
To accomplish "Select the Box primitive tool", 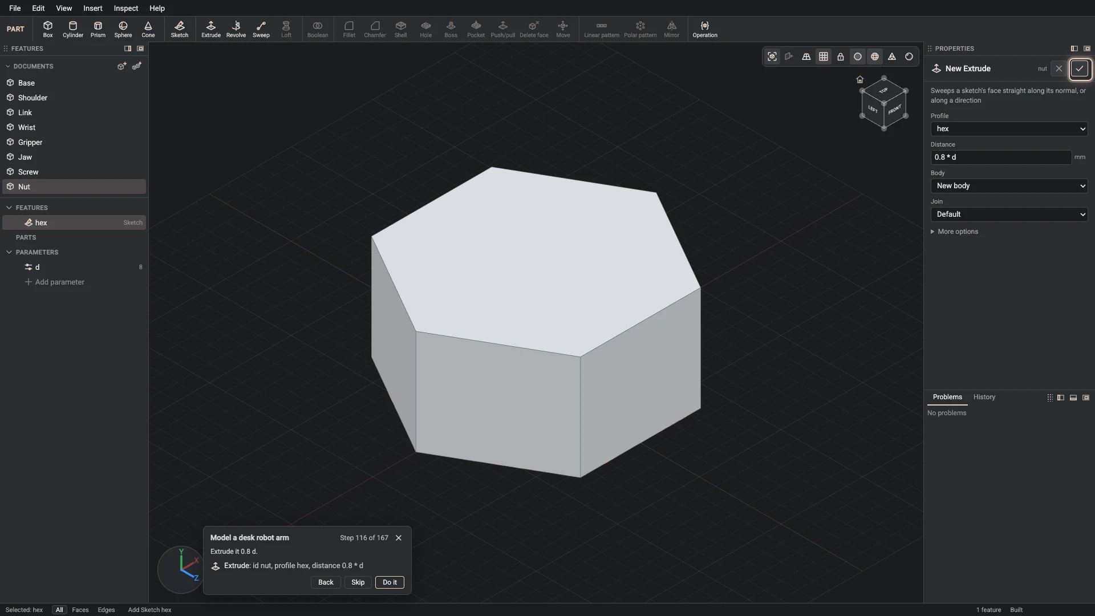I will (48, 29).
